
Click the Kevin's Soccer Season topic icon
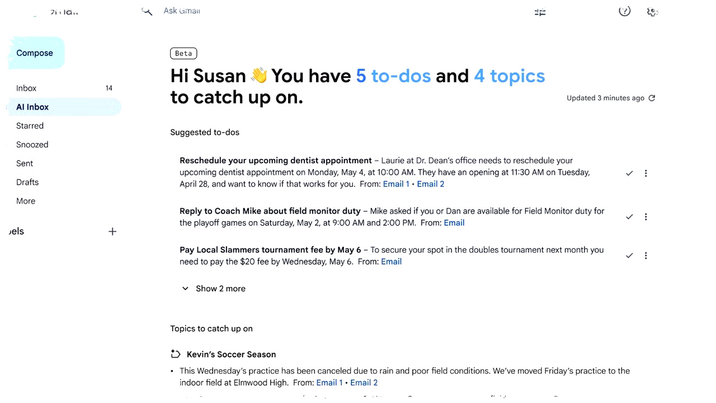(x=176, y=354)
